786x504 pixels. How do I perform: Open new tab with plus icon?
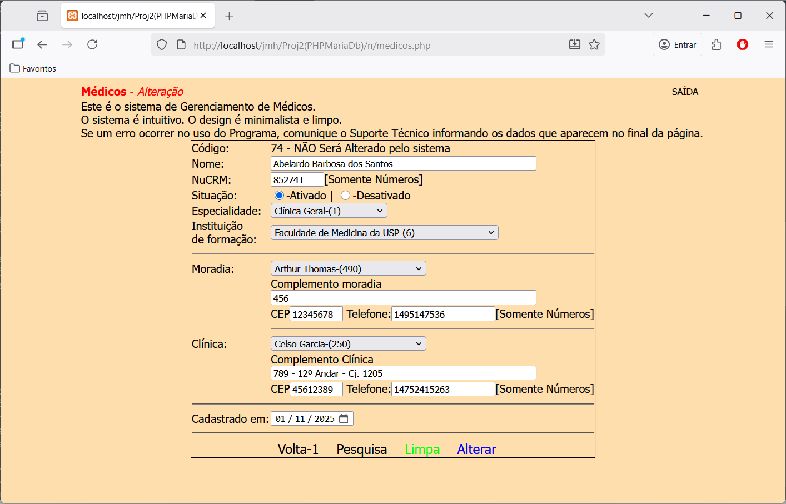229,16
